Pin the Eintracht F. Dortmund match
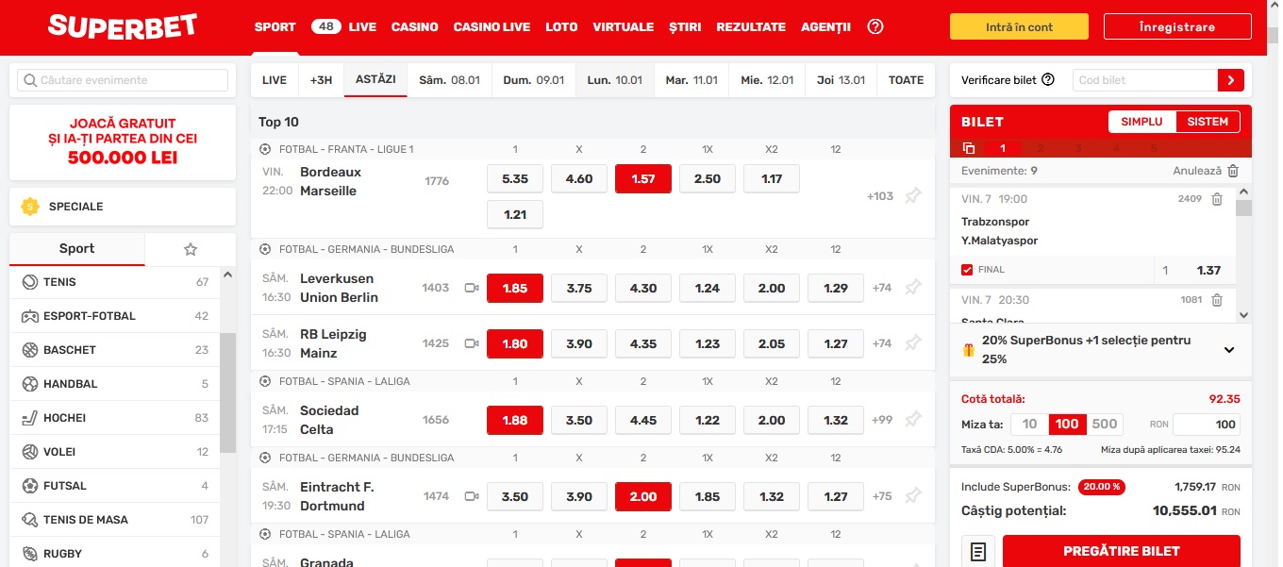 click(x=912, y=496)
